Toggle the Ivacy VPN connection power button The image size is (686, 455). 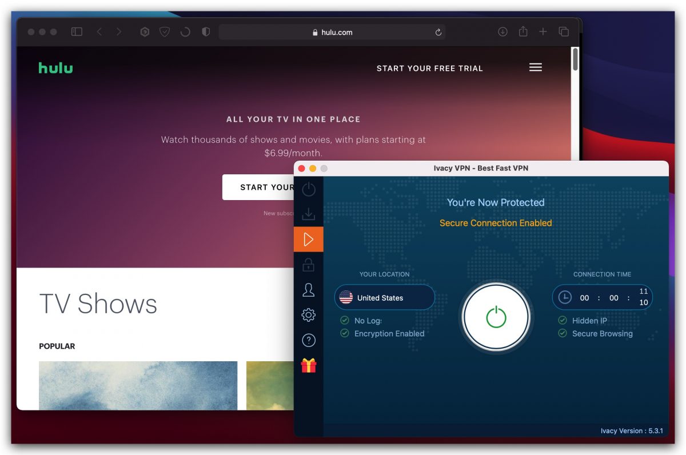point(496,317)
